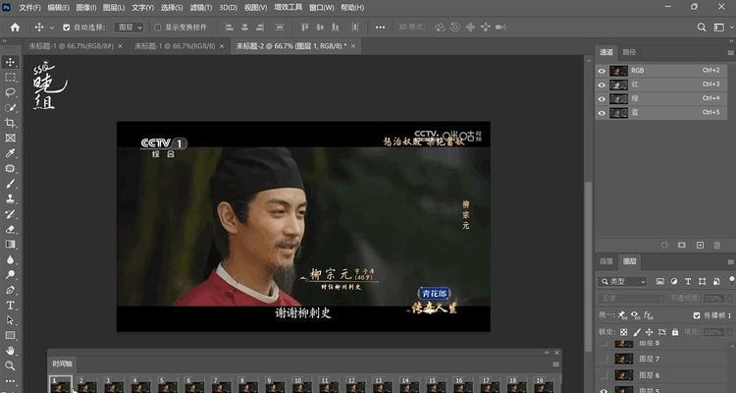Click the Home icon in options bar
Image resolution: width=736 pixels, height=393 pixels.
point(15,28)
